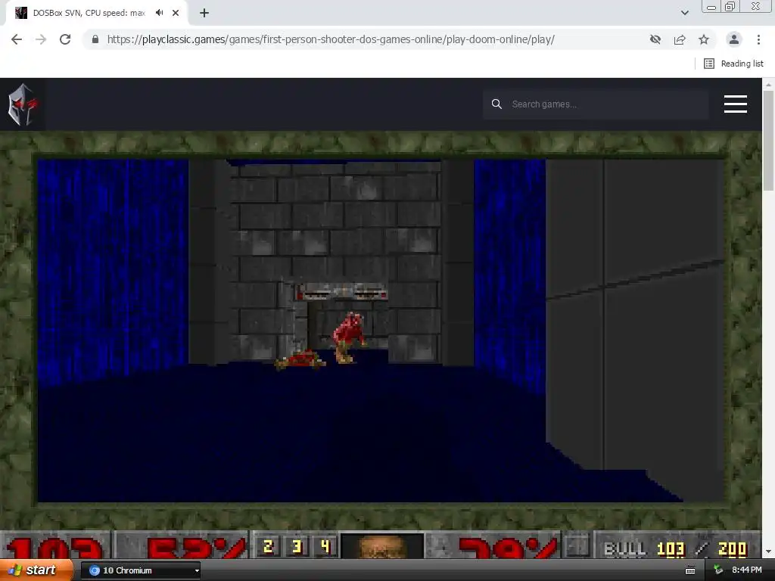Open a new tab with plus button
This screenshot has height=581, width=775.
click(x=204, y=13)
